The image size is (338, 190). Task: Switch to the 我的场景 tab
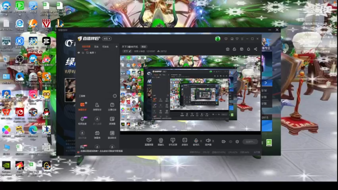click(86, 46)
